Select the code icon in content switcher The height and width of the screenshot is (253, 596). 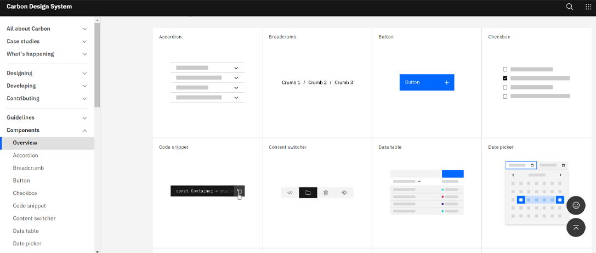click(290, 193)
